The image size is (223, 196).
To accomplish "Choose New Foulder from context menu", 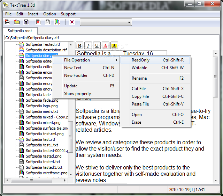I will click(x=86, y=75).
